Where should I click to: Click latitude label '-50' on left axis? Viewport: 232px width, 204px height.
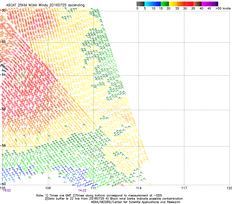coord(3,10)
